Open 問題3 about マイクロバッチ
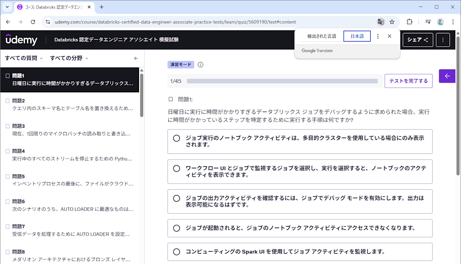Screen dimensions: 461x264 (x=70, y=130)
